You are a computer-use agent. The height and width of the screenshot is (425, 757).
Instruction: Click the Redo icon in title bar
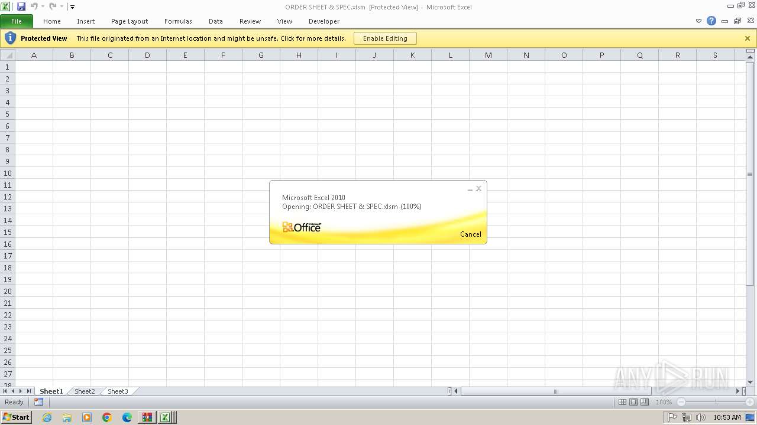(53, 6)
